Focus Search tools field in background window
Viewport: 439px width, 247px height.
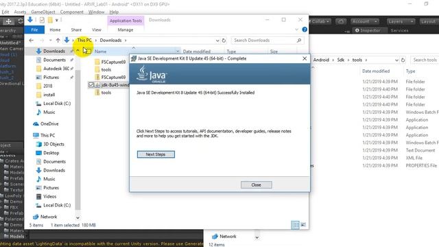425,60
